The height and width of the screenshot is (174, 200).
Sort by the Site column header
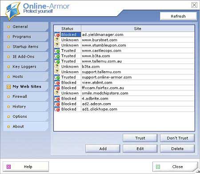[x=138, y=28]
